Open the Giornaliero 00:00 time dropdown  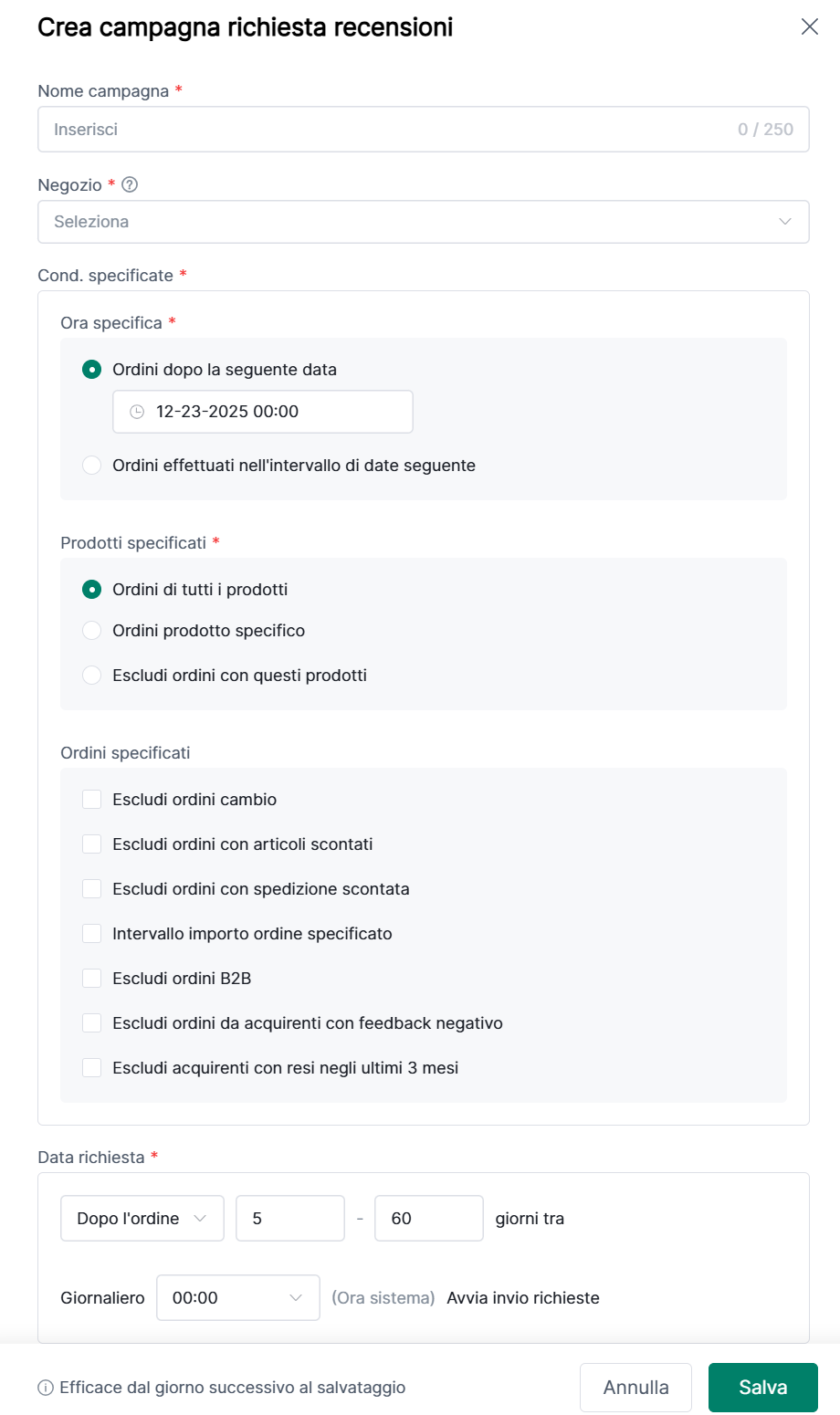[237, 1298]
